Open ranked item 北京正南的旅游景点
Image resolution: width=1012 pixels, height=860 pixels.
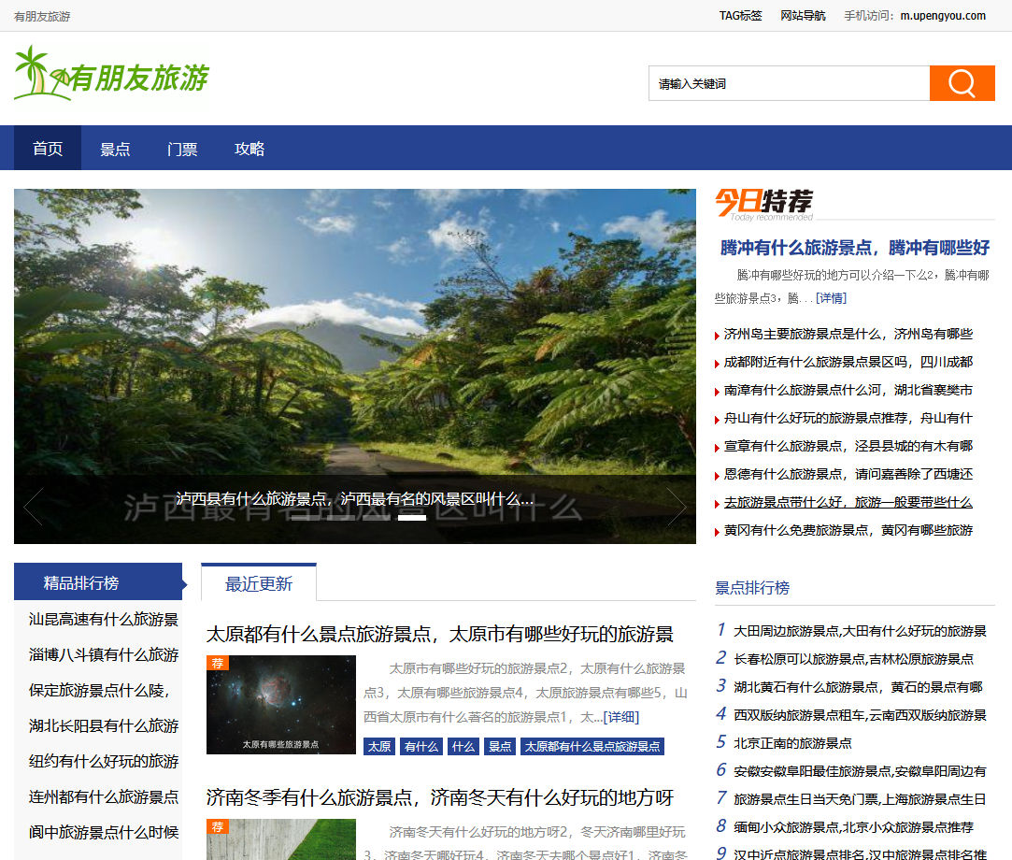792,743
